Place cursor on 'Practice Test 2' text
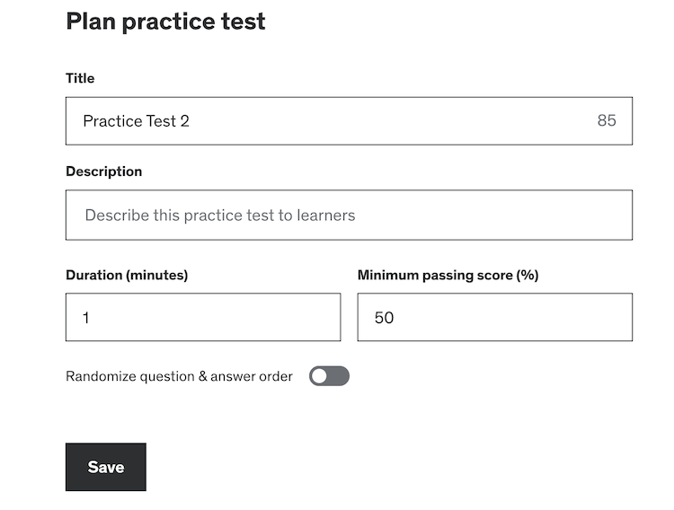Viewport: 674px width, 510px height. coord(136,120)
